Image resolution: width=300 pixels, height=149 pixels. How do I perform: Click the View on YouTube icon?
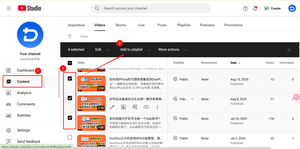pos(146,107)
